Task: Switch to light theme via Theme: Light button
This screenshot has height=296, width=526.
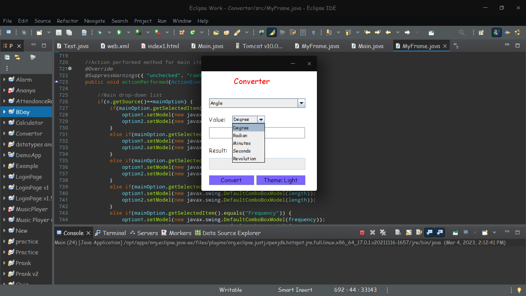Action: (x=281, y=180)
